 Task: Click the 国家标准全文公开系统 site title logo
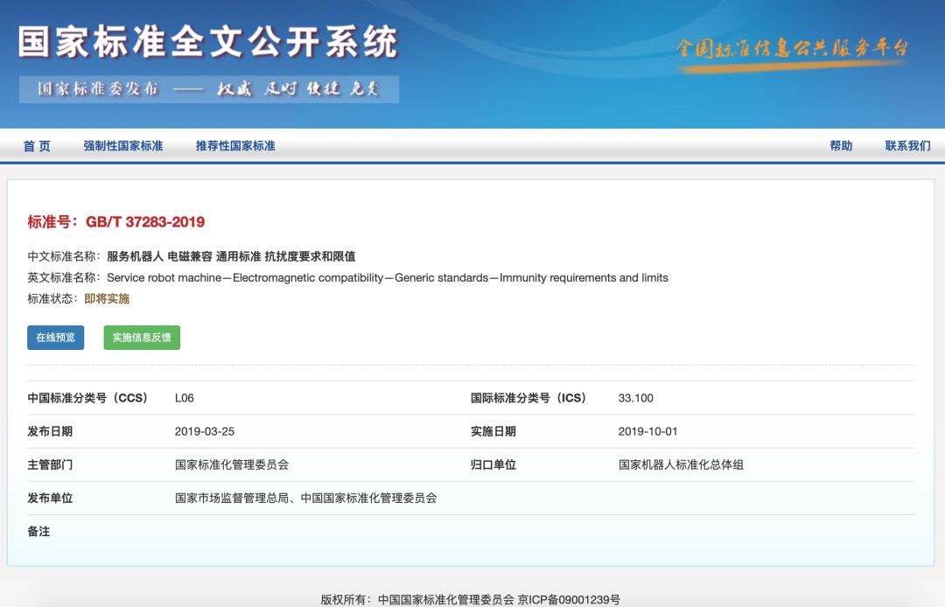208,41
